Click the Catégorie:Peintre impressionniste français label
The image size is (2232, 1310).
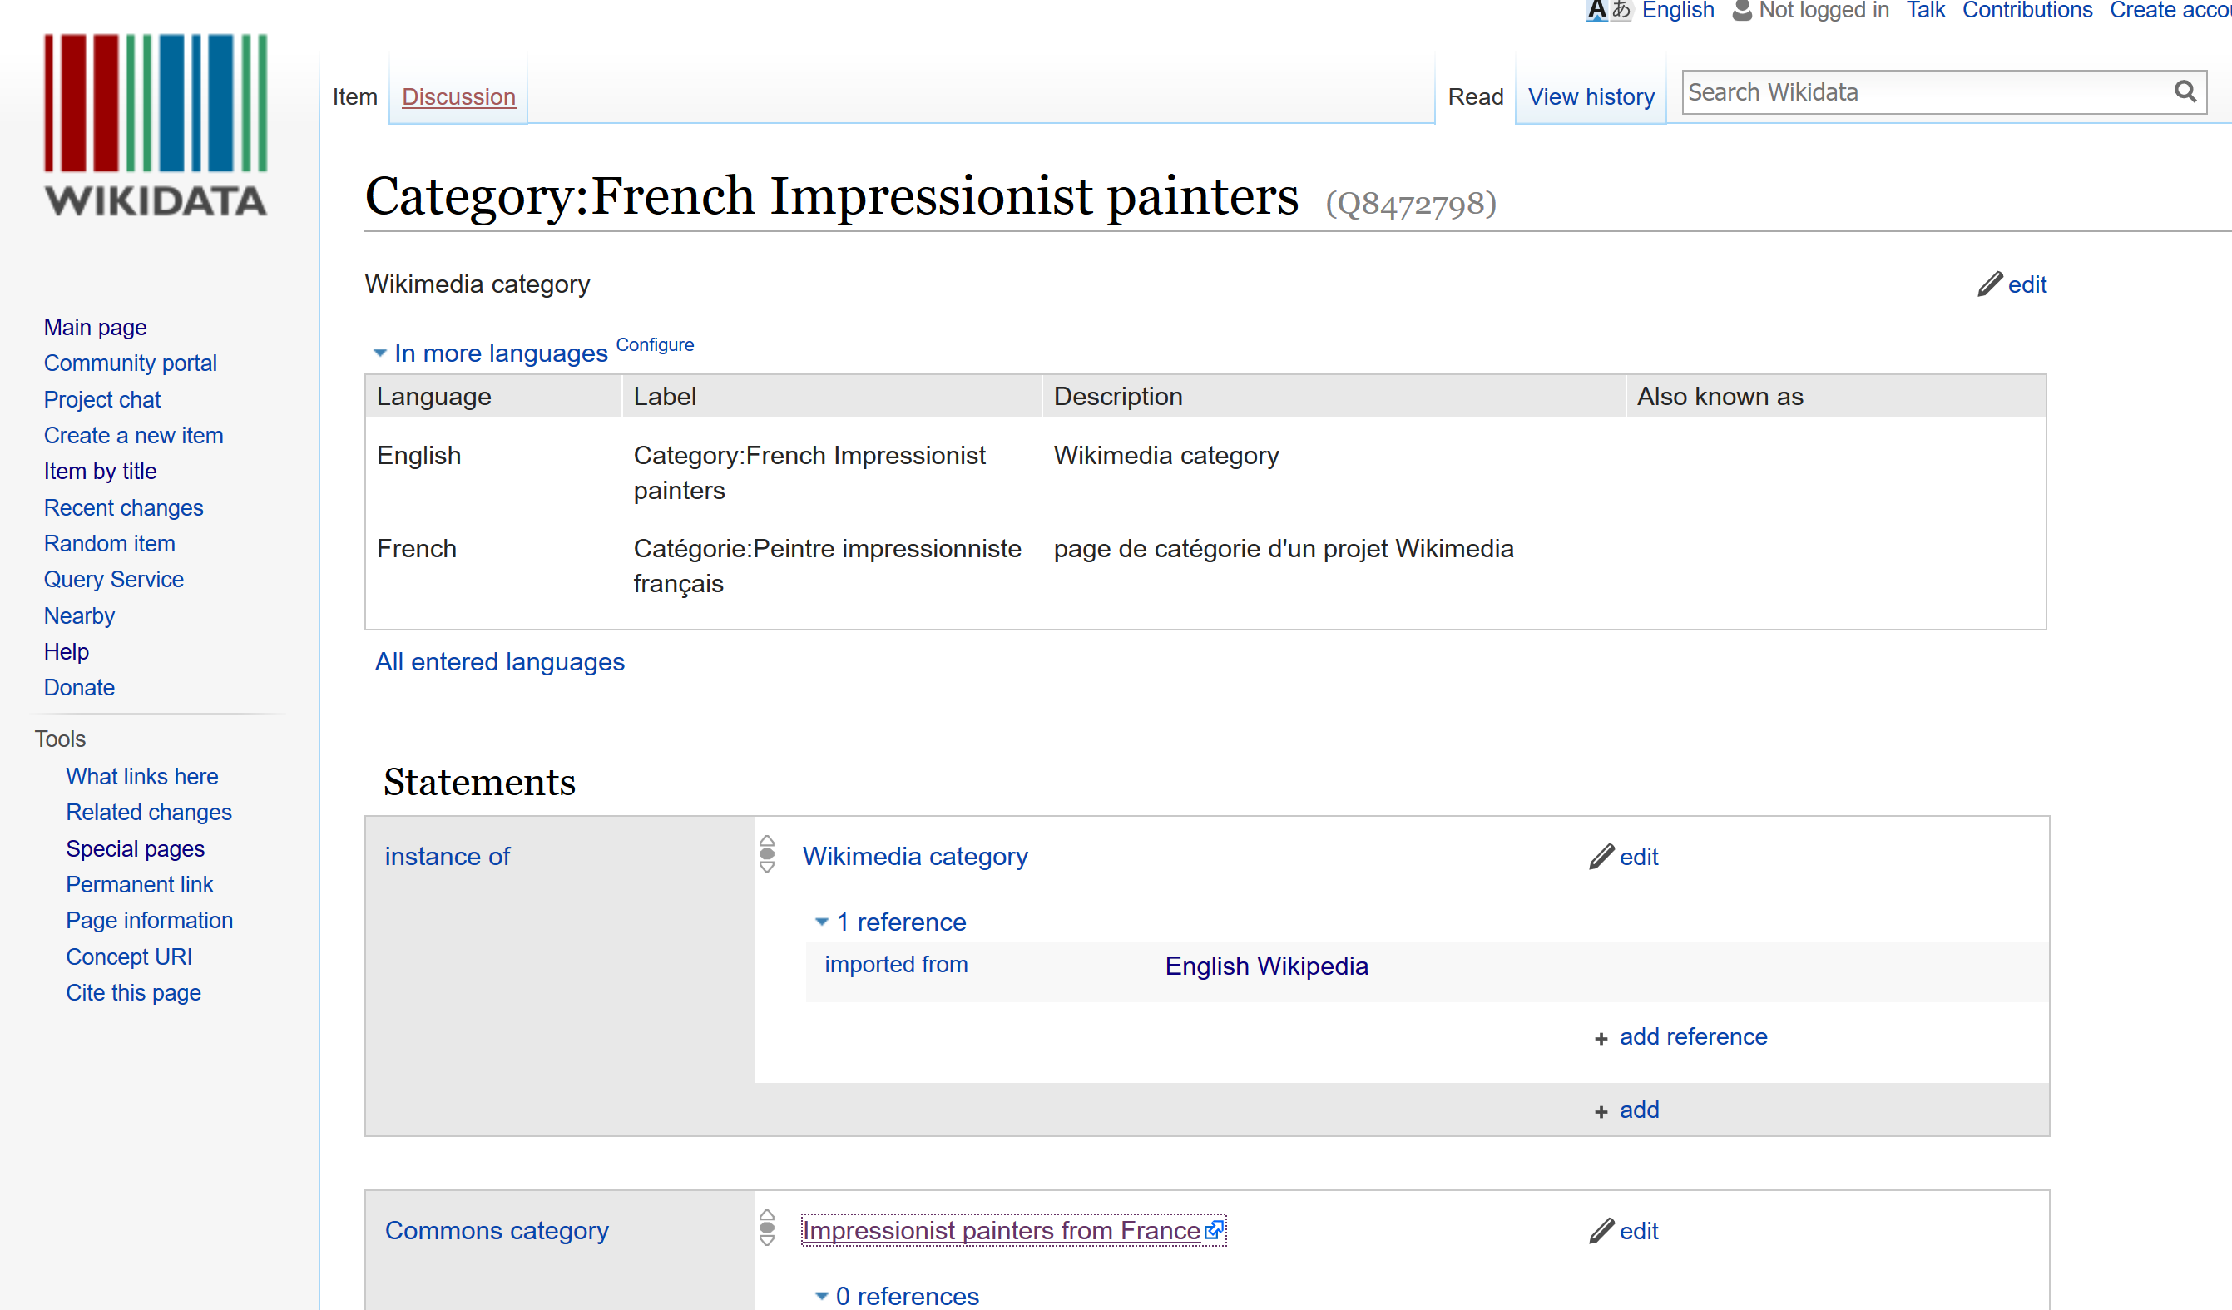point(827,566)
